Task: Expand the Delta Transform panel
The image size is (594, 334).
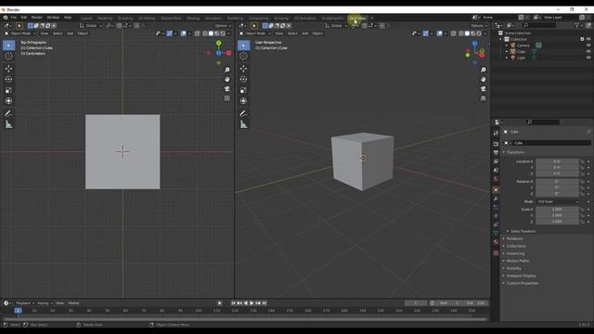Action: click(523, 231)
